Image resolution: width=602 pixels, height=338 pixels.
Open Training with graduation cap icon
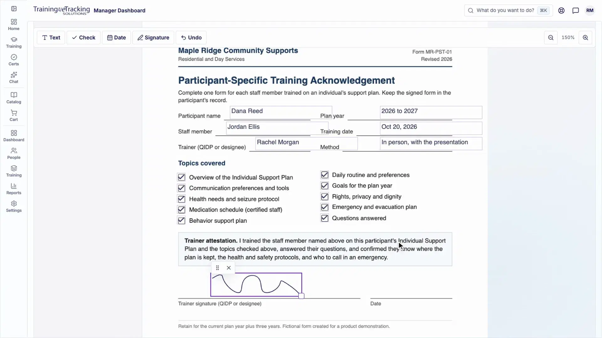click(x=14, y=43)
